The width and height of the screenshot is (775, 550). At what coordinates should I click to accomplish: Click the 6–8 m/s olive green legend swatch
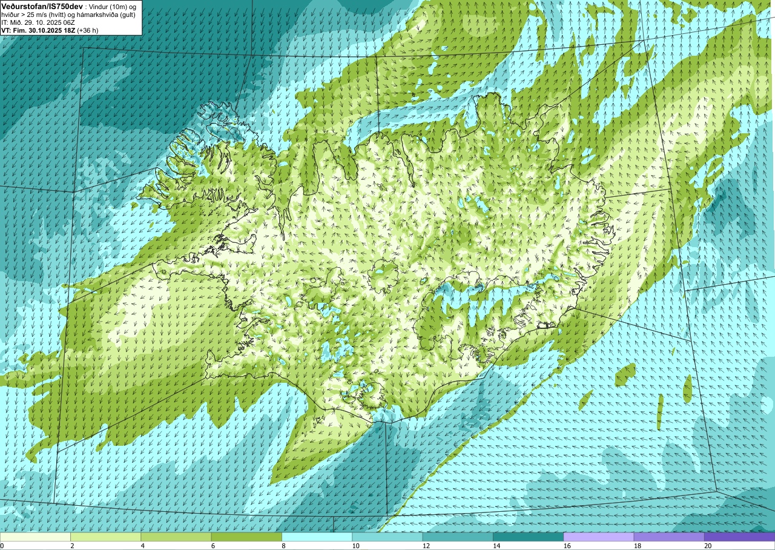click(x=246, y=537)
